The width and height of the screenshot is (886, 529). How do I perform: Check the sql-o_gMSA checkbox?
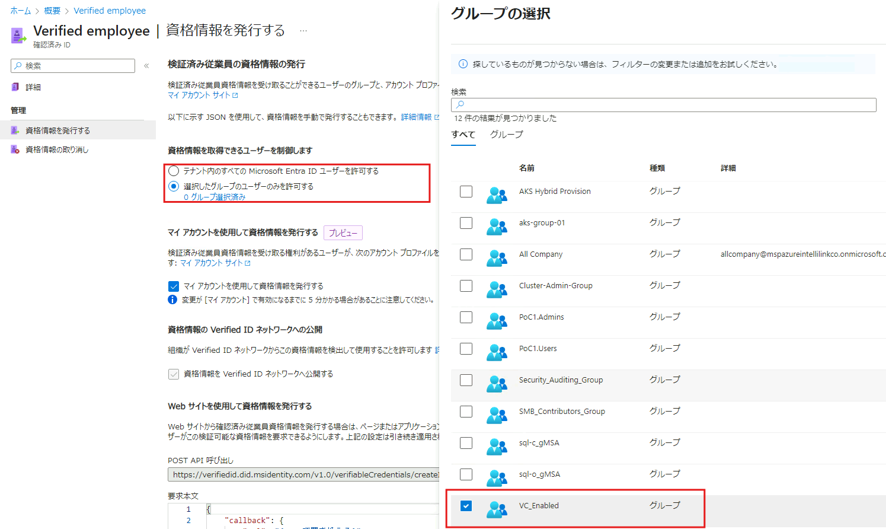pyautogui.click(x=466, y=474)
